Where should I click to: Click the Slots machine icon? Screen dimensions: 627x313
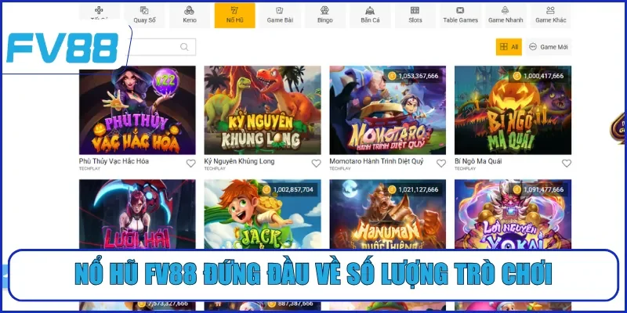[x=415, y=10]
